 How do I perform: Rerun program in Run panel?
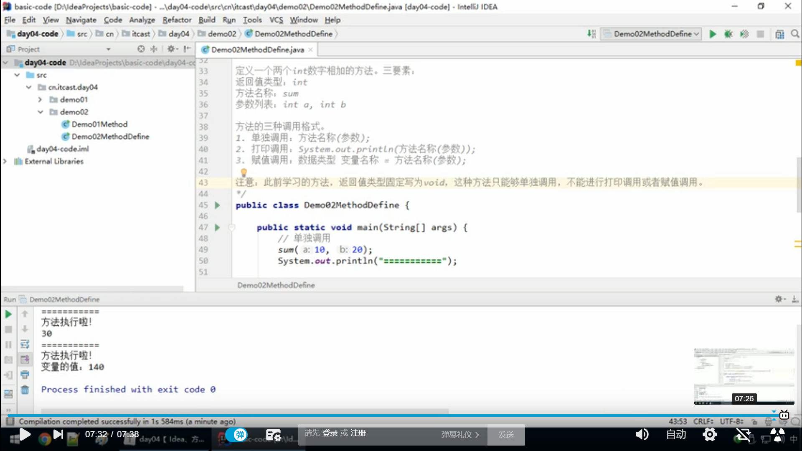click(x=8, y=314)
